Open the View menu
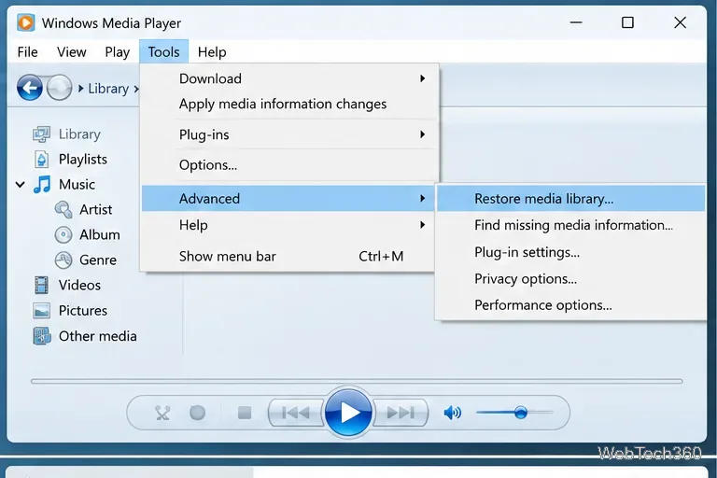 71,52
